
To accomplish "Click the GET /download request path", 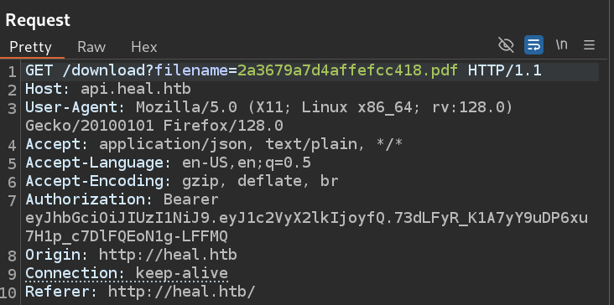I will point(107,70).
